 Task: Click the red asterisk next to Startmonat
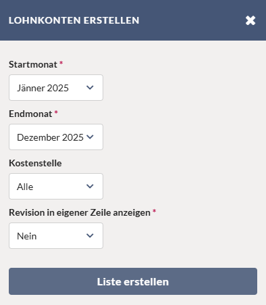[61, 63]
